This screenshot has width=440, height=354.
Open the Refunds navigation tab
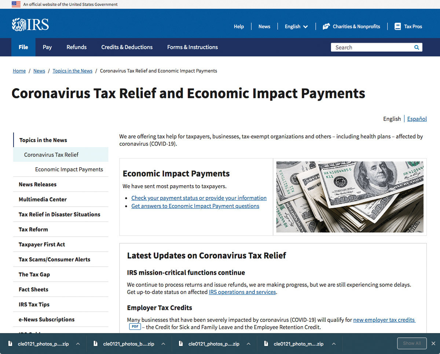click(77, 47)
